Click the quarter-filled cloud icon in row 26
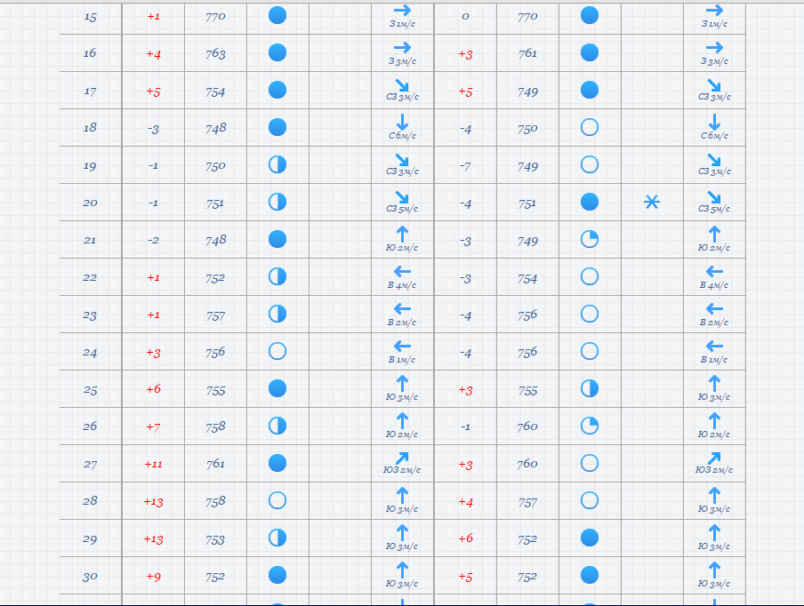804x606 pixels. click(589, 426)
